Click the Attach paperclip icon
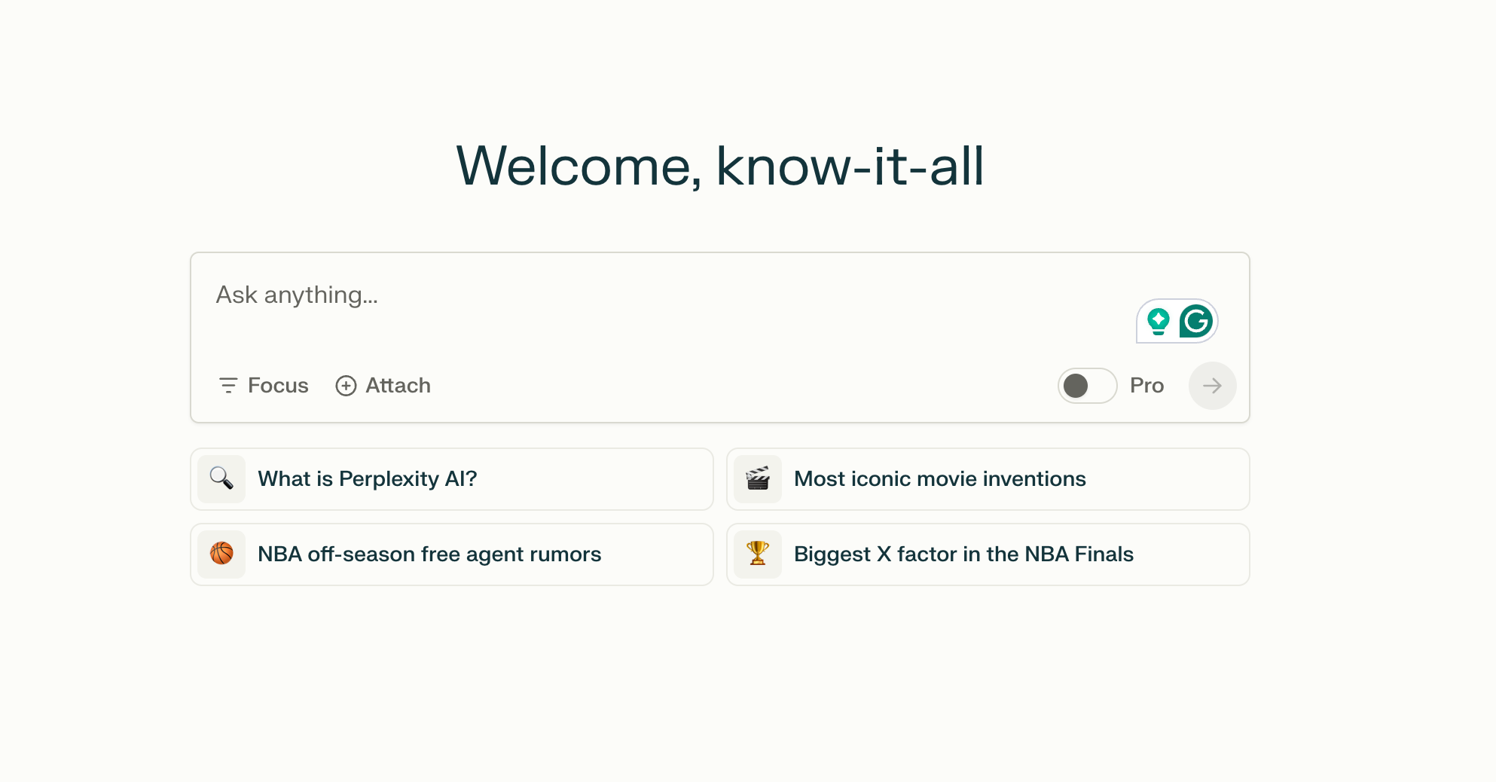 coord(347,385)
